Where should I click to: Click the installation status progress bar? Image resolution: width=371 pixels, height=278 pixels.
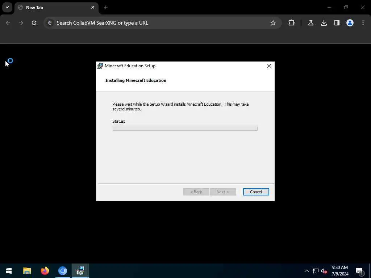click(185, 129)
